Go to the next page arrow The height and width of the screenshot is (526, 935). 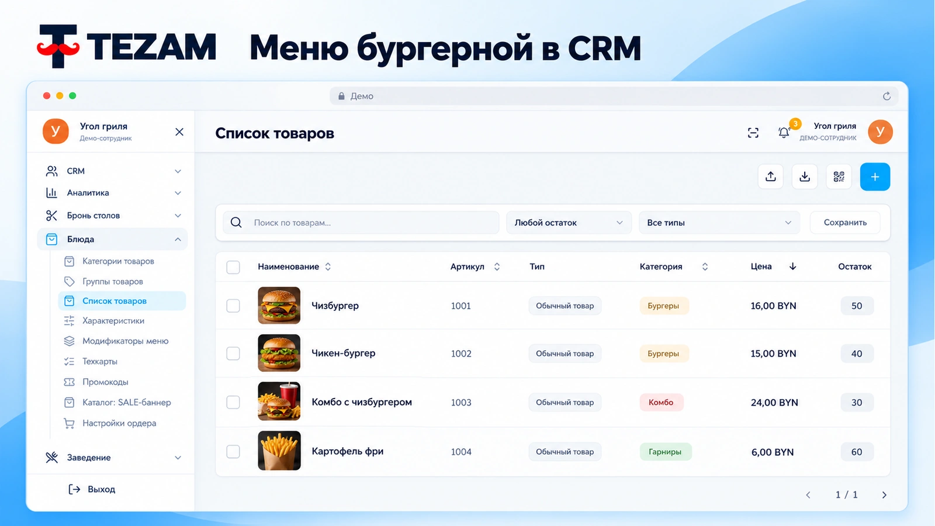click(x=884, y=495)
